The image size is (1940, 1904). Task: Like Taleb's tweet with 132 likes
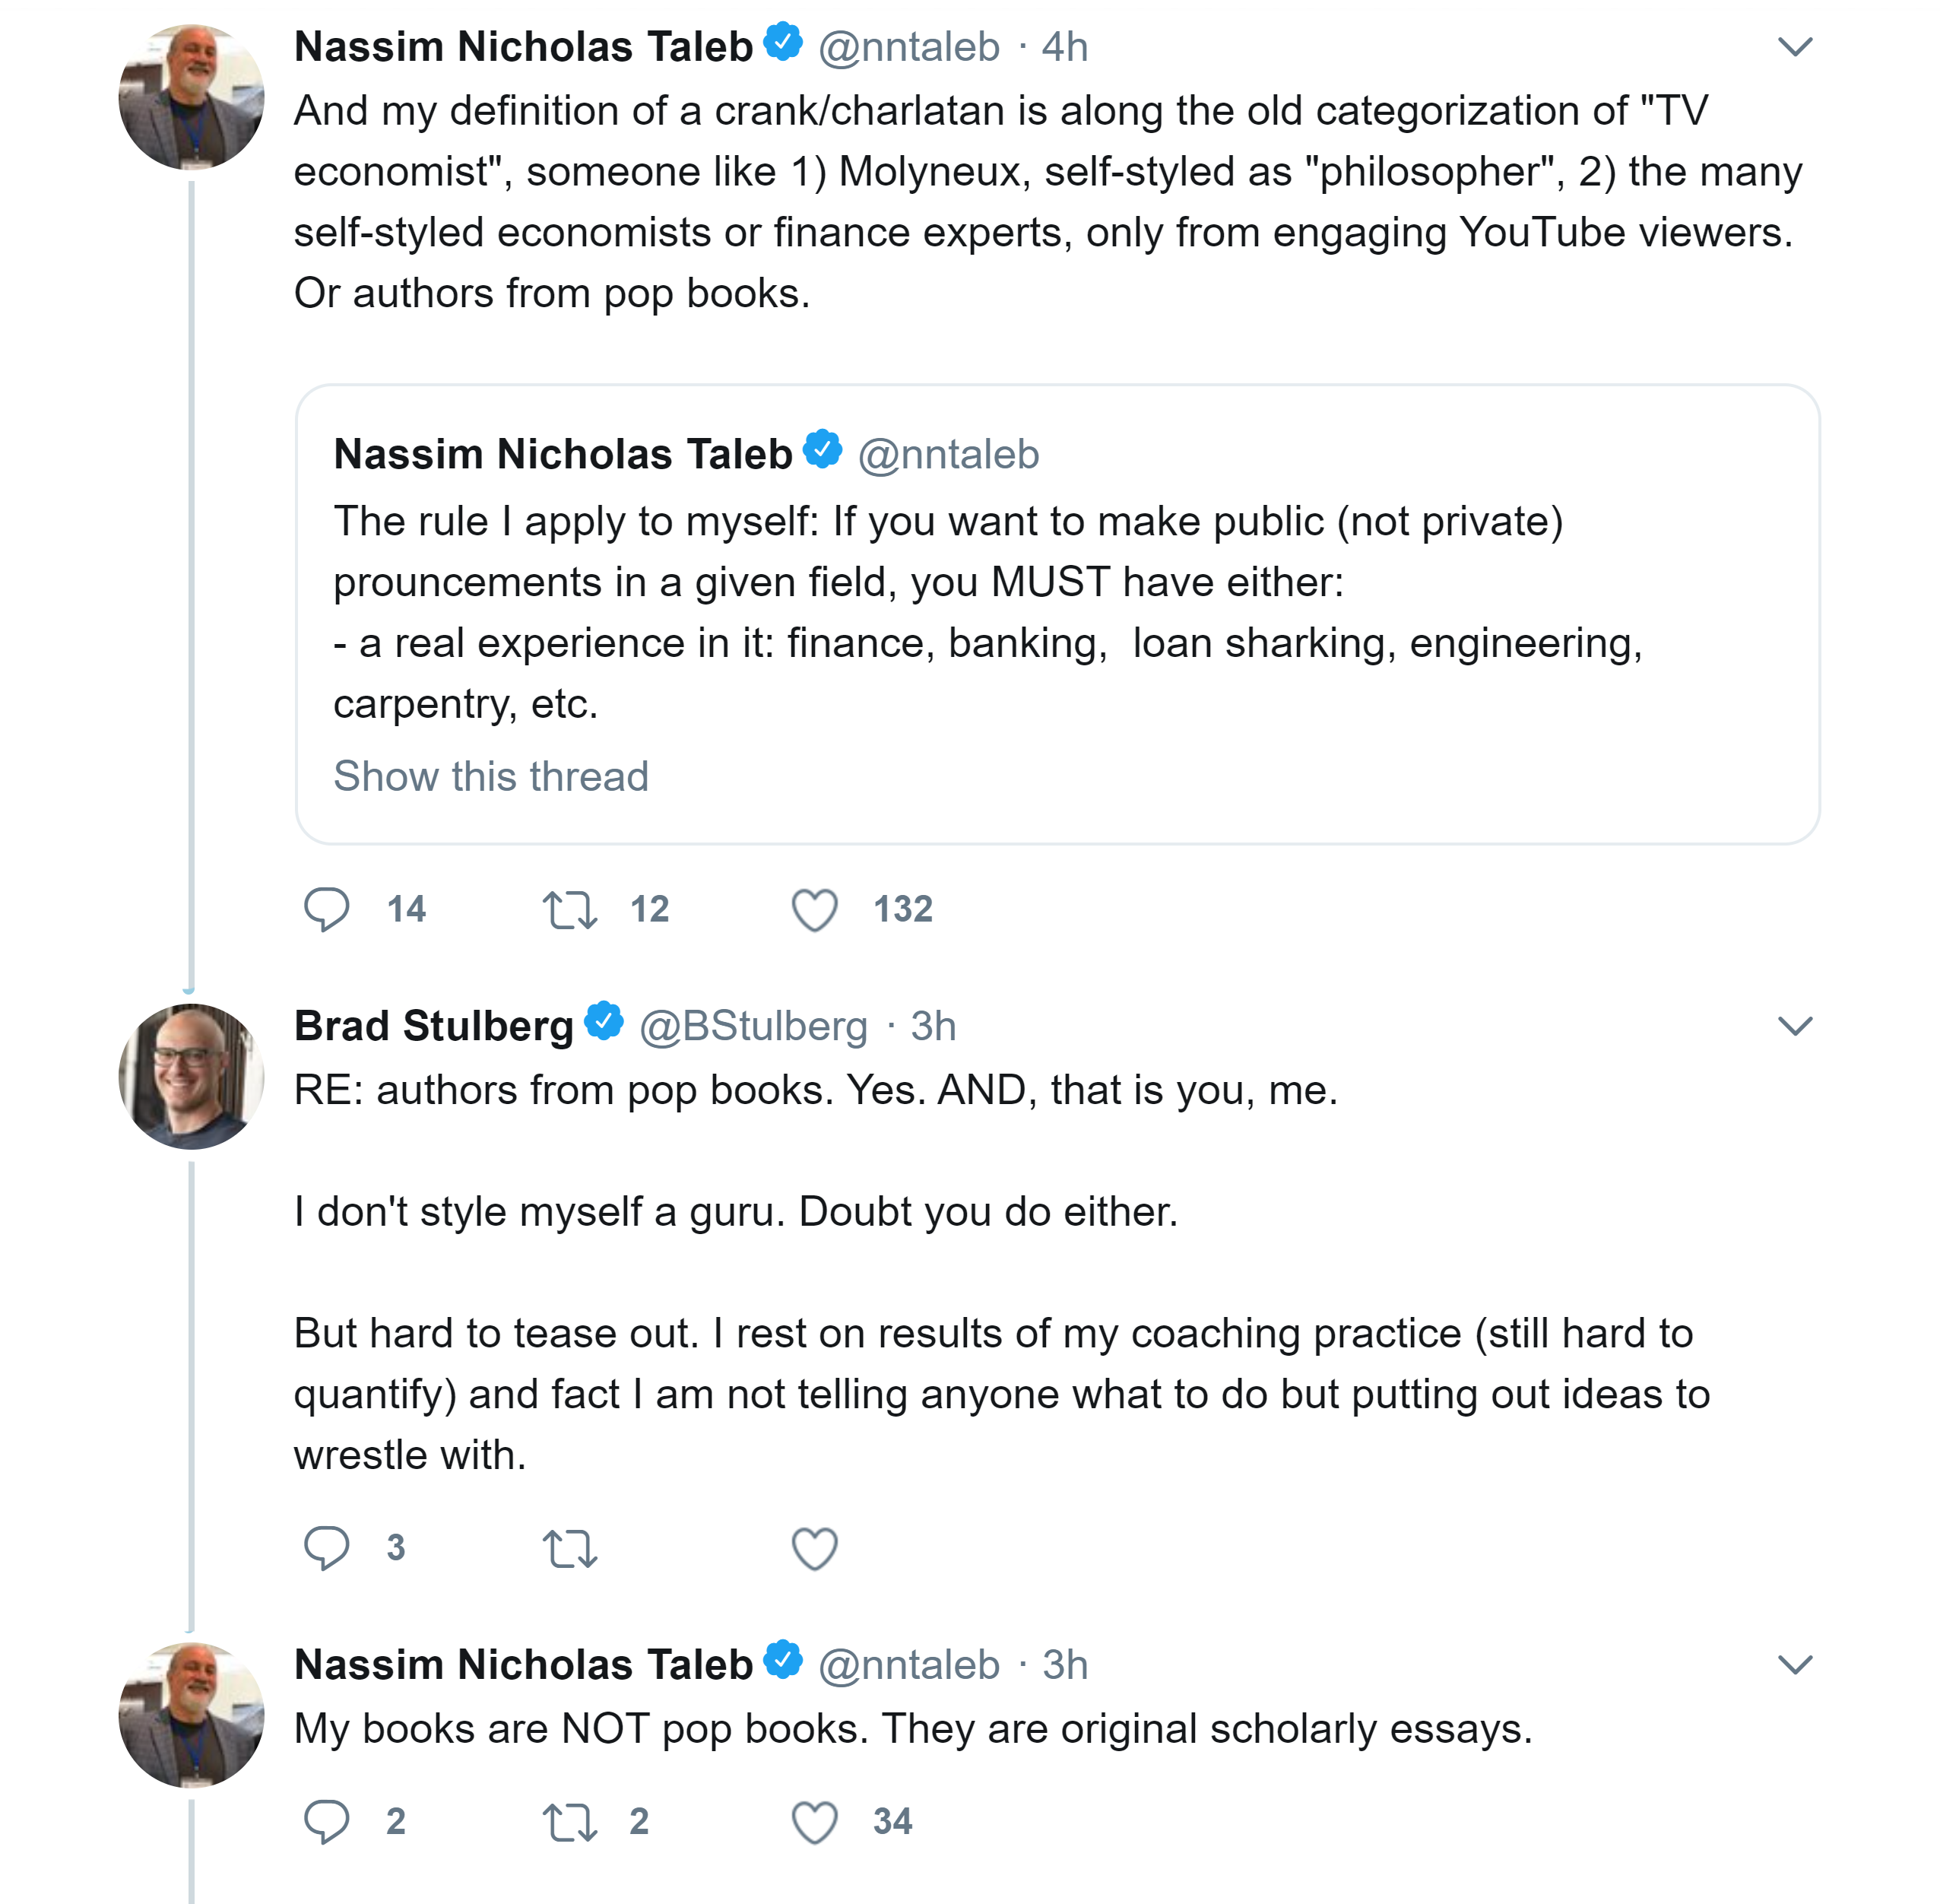pos(815,909)
